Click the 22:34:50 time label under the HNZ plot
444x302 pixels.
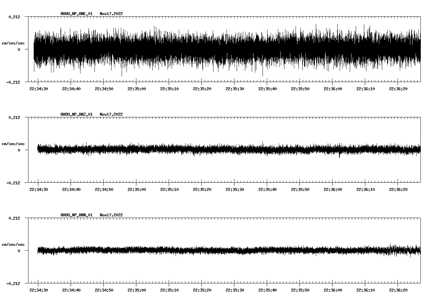(x=104, y=190)
